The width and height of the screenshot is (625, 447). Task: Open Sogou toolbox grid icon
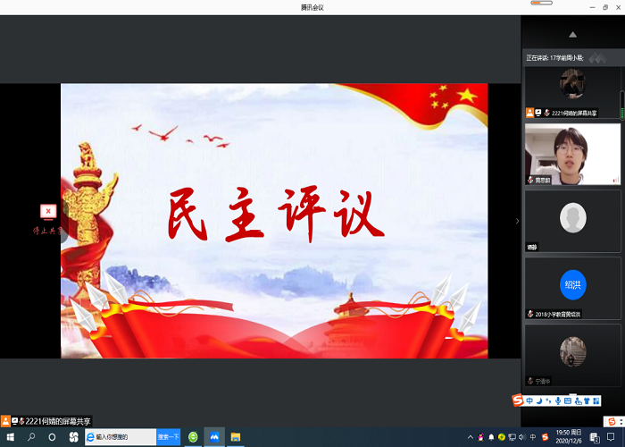(596, 400)
